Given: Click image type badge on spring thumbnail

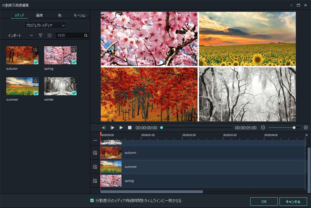Looking at the screenshot, I should click(73, 49).
